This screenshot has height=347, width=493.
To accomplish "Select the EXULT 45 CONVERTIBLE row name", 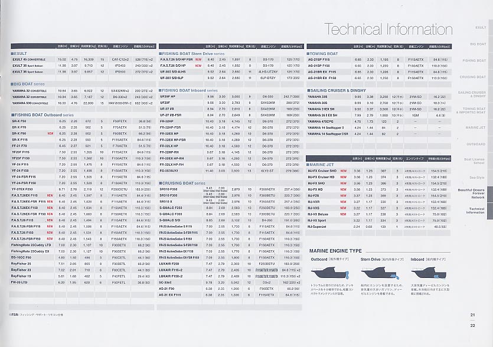I will point(29,60).
